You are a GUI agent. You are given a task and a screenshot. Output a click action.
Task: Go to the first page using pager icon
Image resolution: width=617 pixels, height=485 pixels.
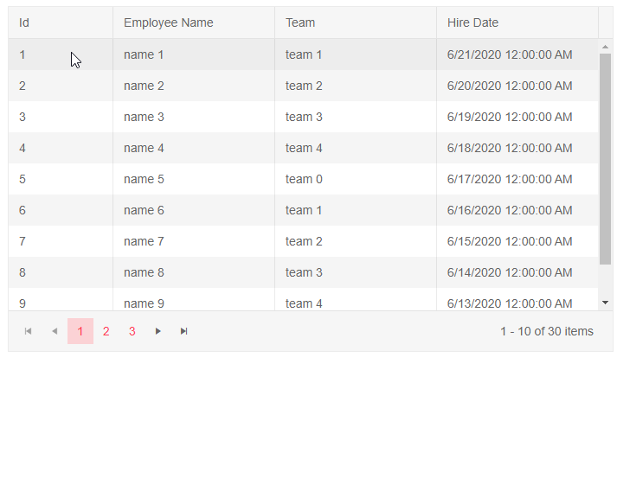(x=29, y=331)
